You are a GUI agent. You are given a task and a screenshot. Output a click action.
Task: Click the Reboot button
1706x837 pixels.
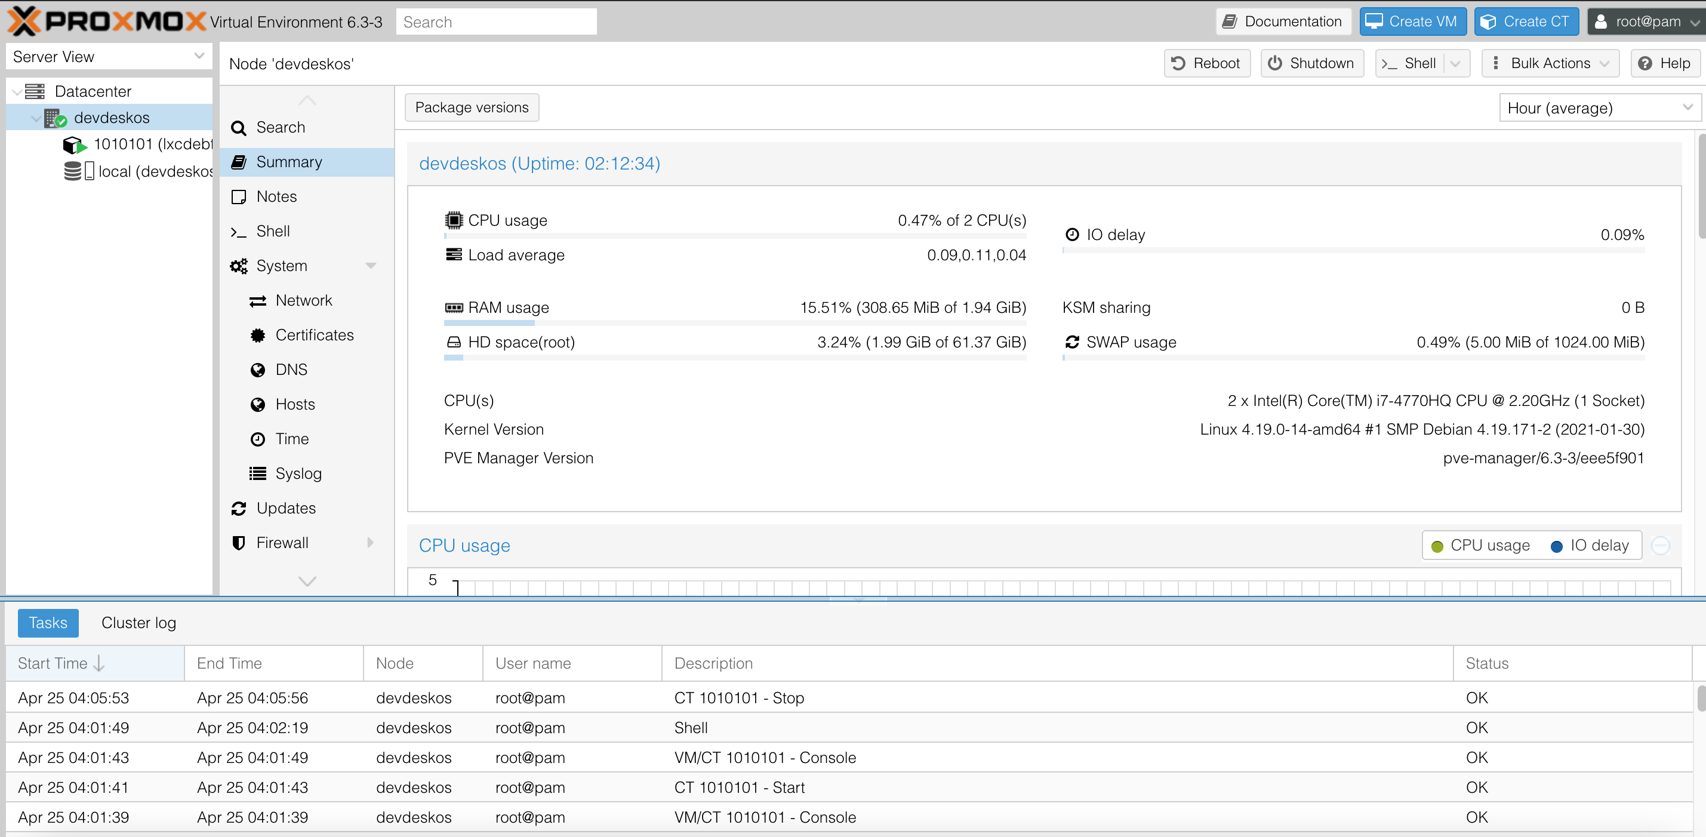point(1208,63)
